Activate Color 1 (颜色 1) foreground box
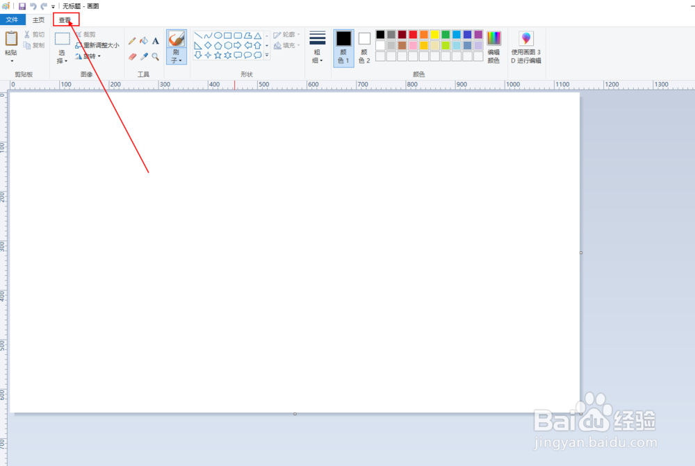Screen dimensions: 695x466 click(x=343, y=48)
